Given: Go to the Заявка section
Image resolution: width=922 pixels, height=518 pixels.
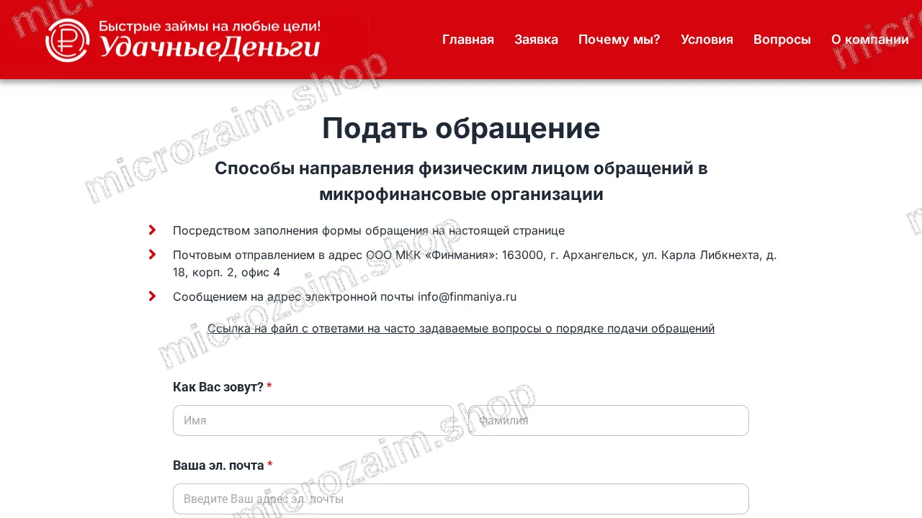Looking at the screenshot, I should coord(536,40).
